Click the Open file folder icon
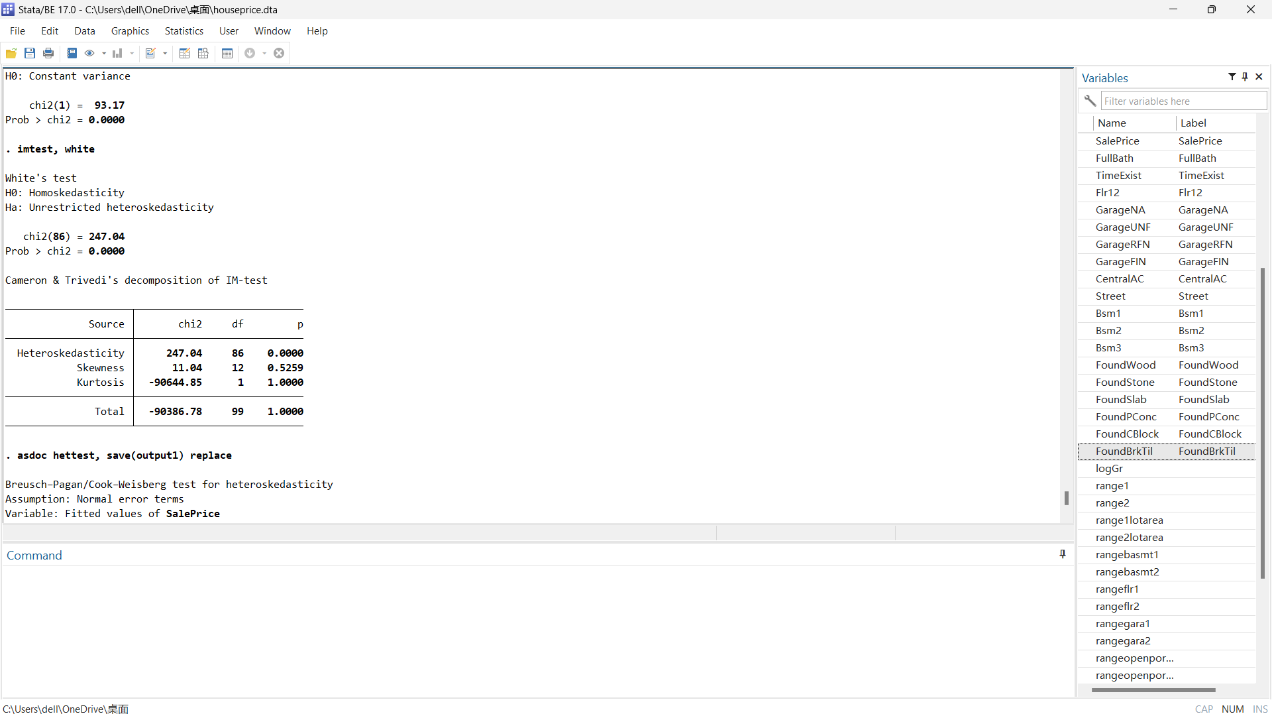Viewport: 1272px width, 716px height. point(11,53)
